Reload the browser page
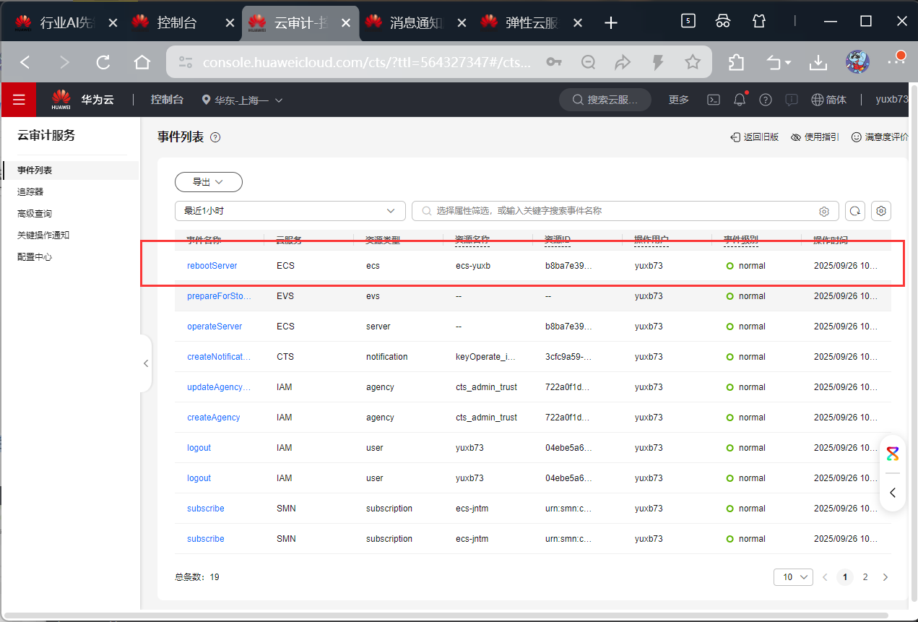 coord(103,62)
